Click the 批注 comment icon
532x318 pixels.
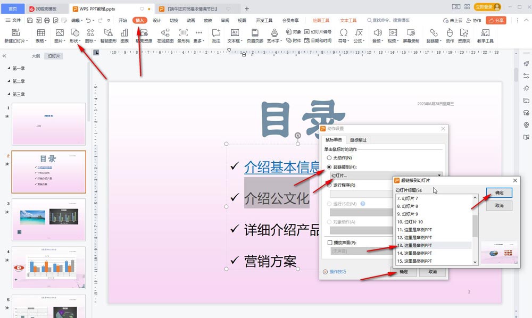point(216,32)
